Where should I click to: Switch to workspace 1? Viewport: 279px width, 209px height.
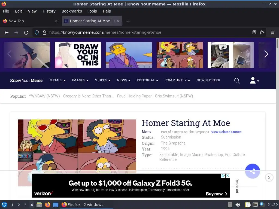point(12,205)
